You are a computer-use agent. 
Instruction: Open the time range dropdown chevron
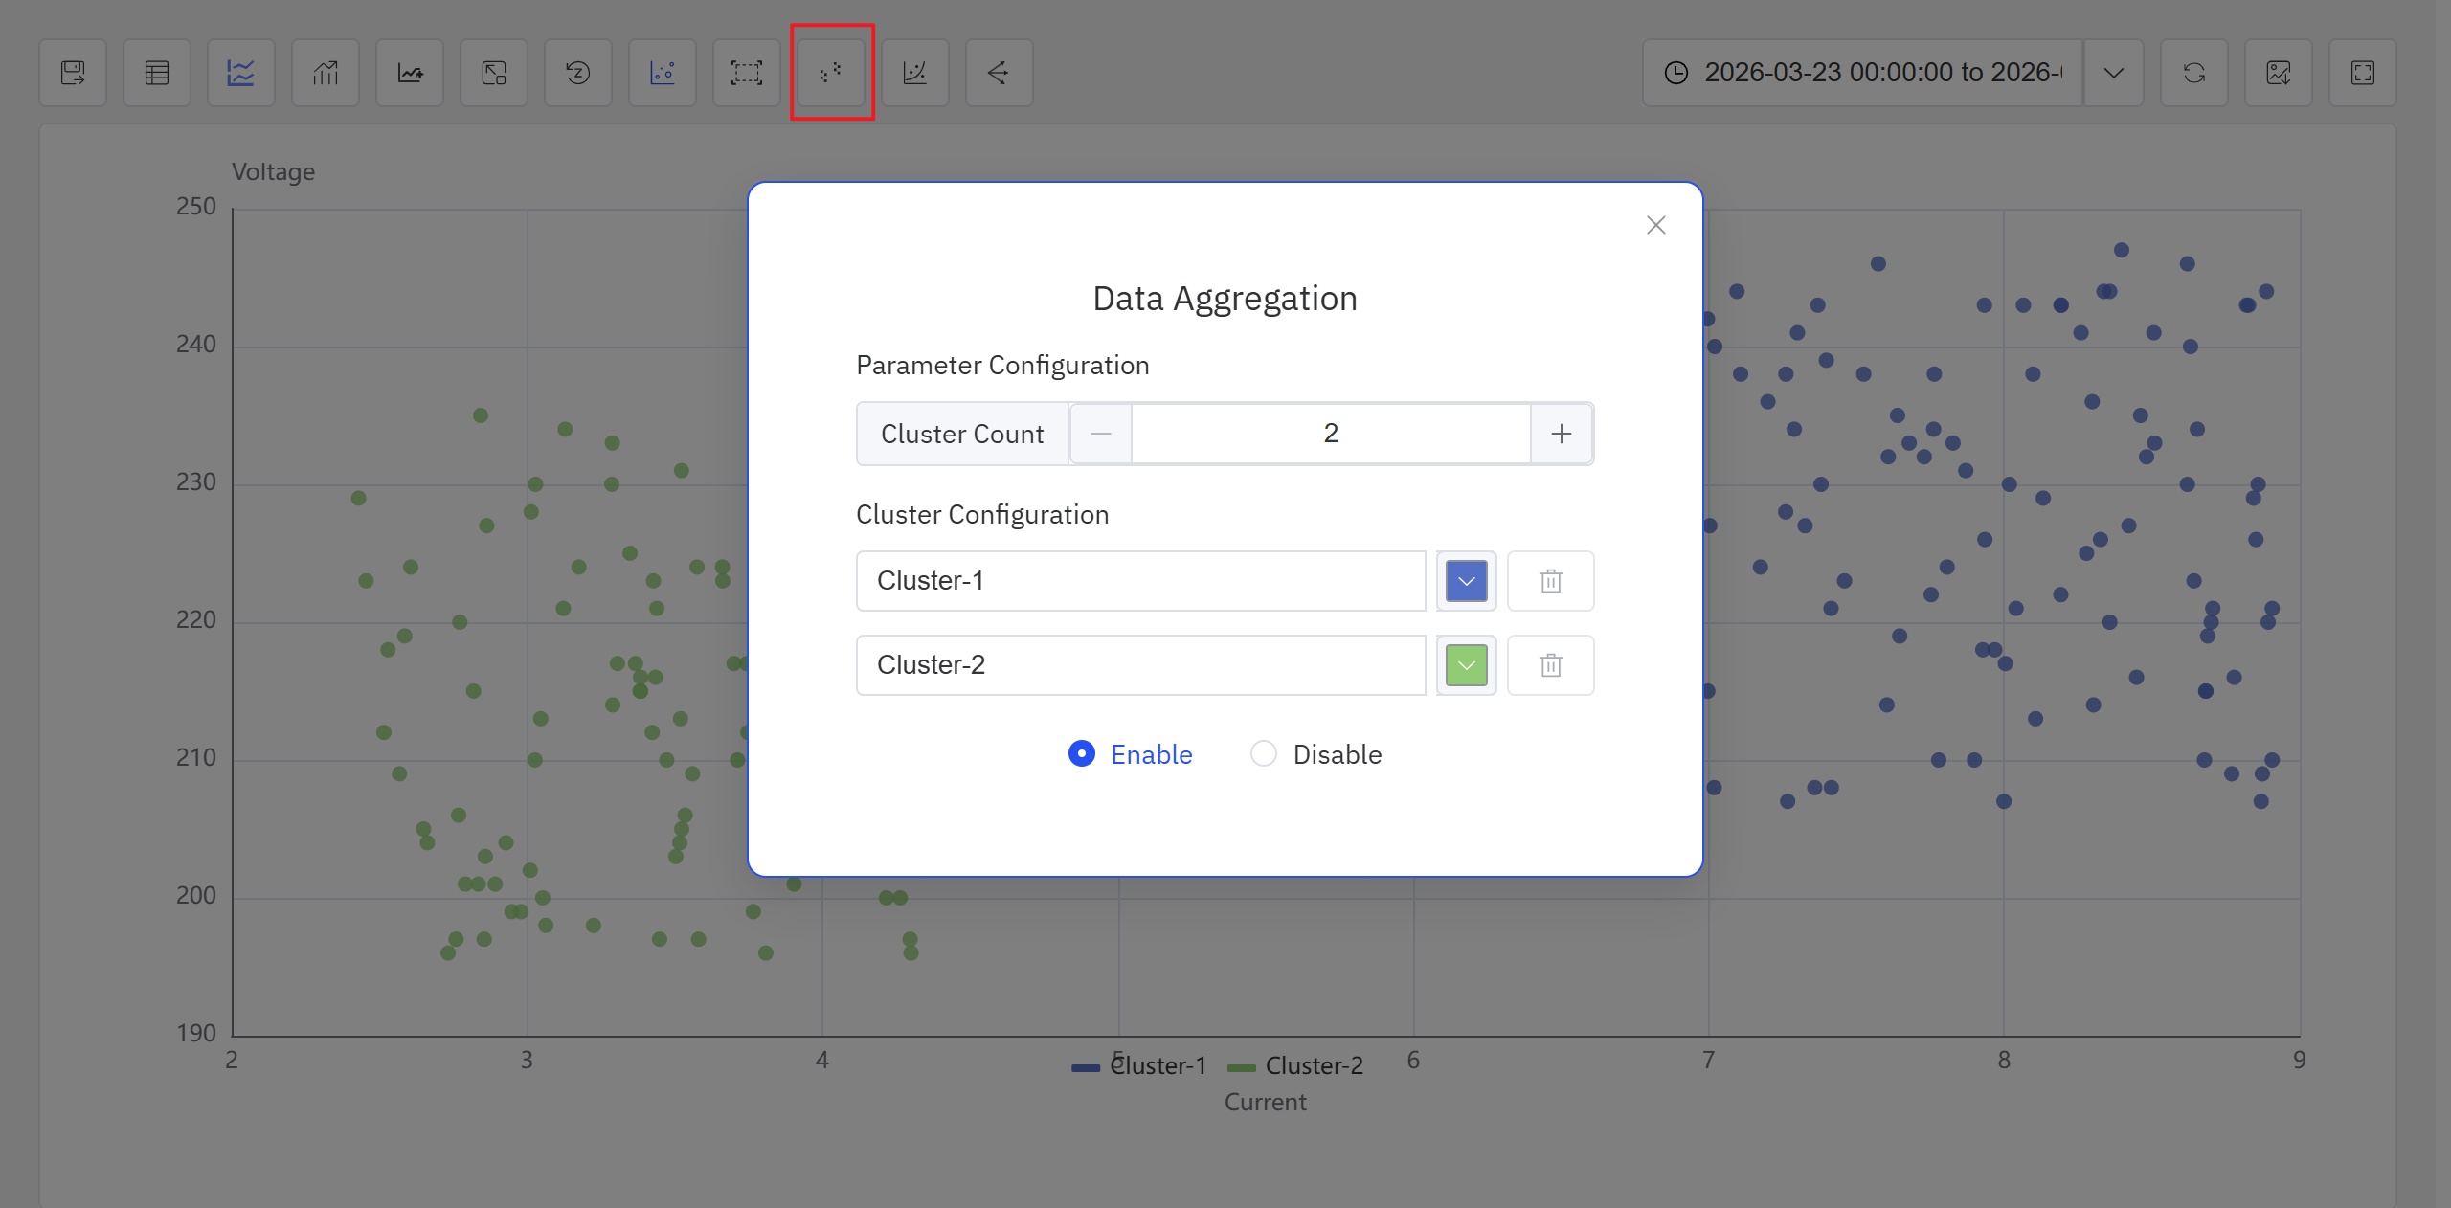(2114, 72)
